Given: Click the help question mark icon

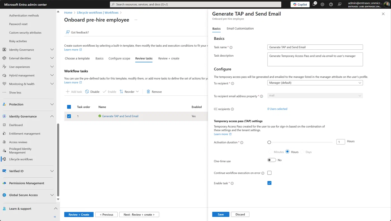Looking at the screenshot, I should coord(331,4).
